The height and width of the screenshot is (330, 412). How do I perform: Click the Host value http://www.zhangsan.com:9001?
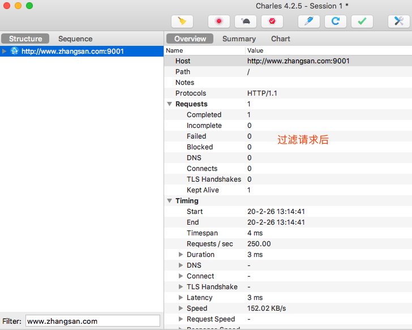pos(298,61)
